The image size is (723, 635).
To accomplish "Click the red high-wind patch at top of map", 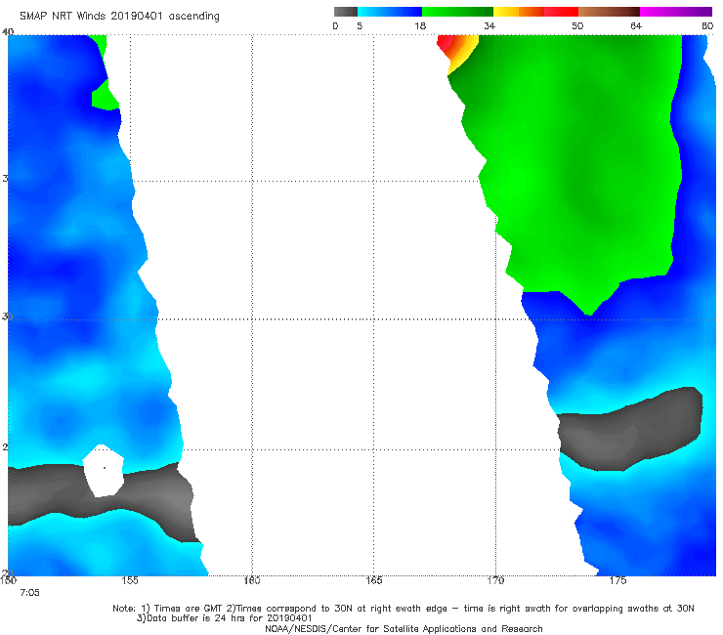I will pos(445,45).
